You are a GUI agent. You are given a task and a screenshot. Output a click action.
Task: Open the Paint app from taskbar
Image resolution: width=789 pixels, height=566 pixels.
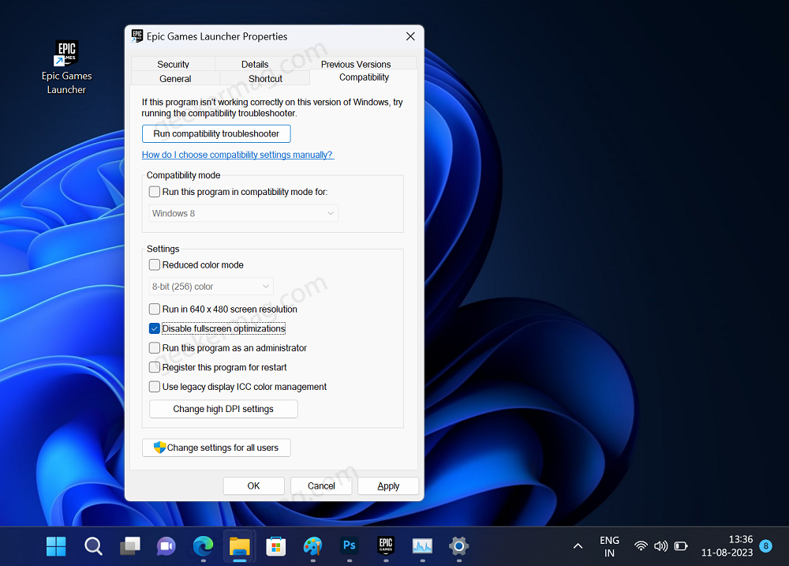point(312,546)
